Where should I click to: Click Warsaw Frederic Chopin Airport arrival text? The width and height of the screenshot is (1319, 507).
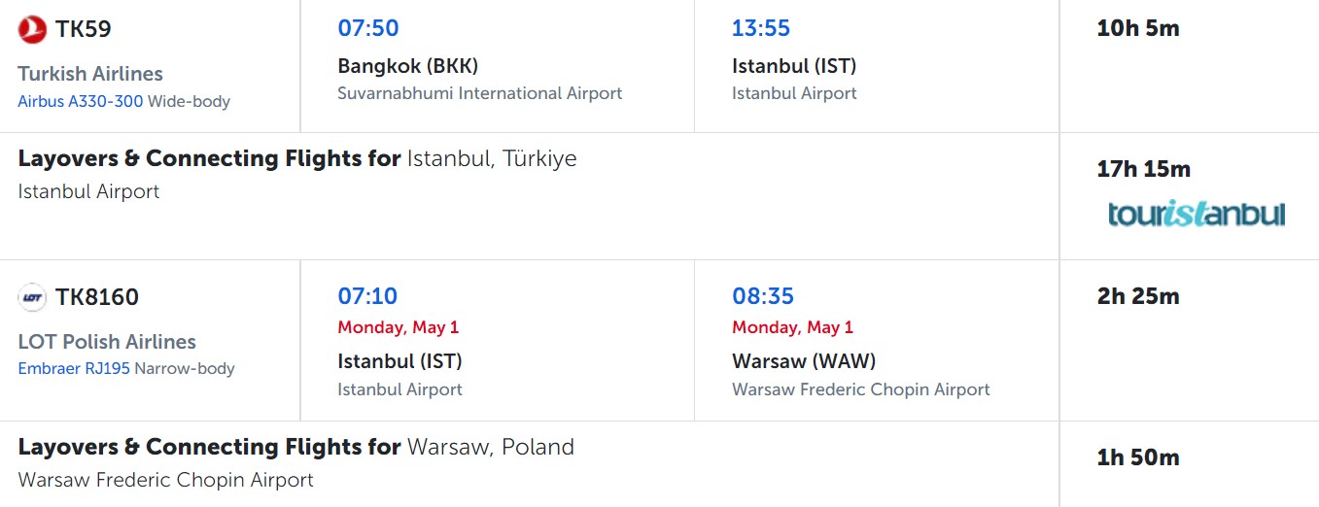pos(861,389)
